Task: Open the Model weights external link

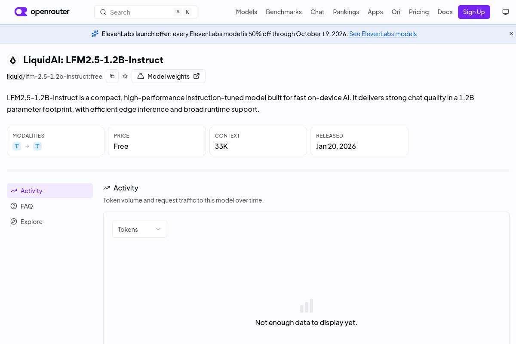Action: (169, 76)
